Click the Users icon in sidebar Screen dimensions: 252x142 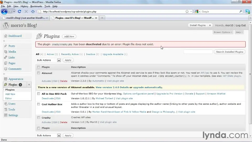pyautogui.click(x=6, y=104)
